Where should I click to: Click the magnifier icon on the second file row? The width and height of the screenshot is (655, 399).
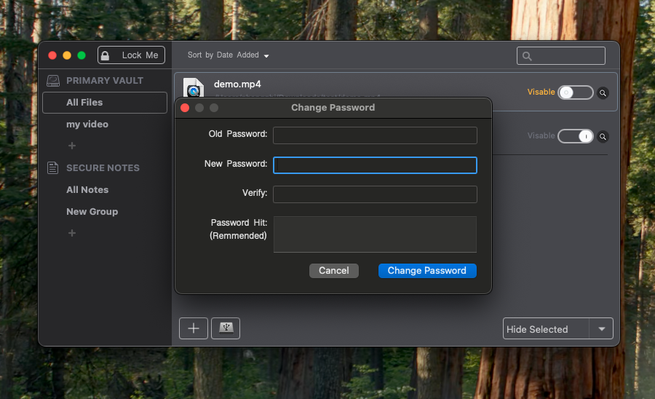603,137
